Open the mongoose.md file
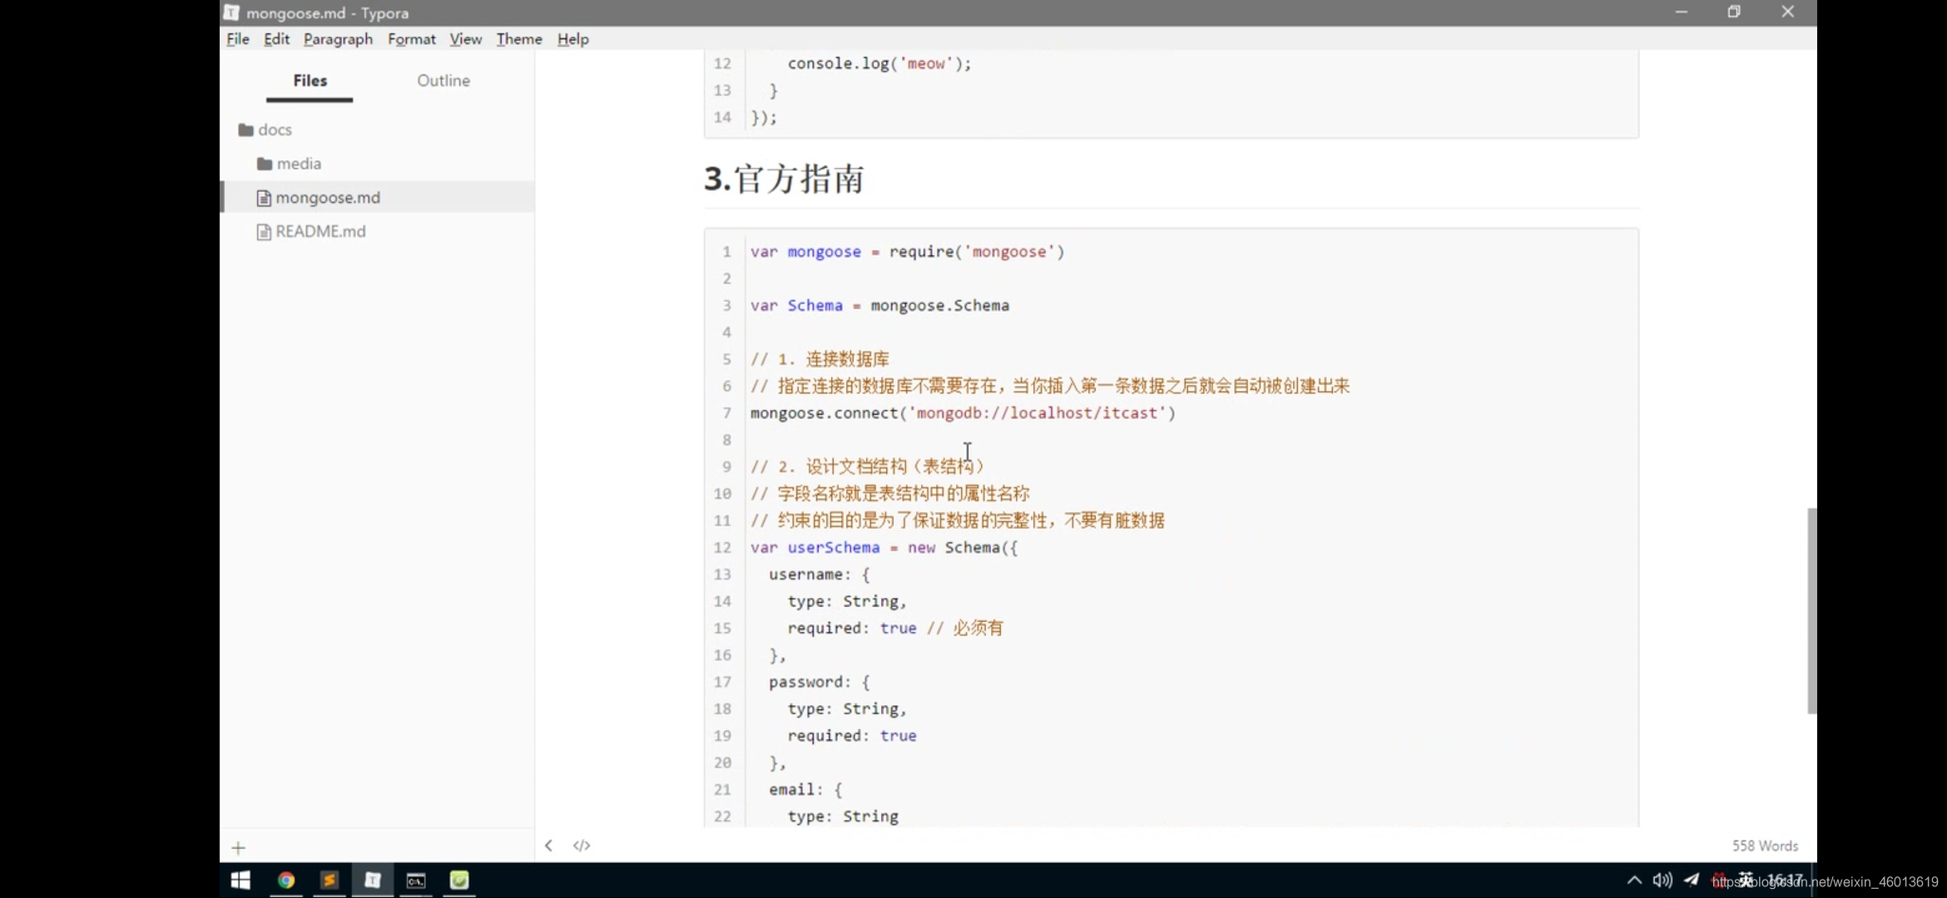This screenshot has width=1947, height=898. pyautogui.click(x=326, y=196)
